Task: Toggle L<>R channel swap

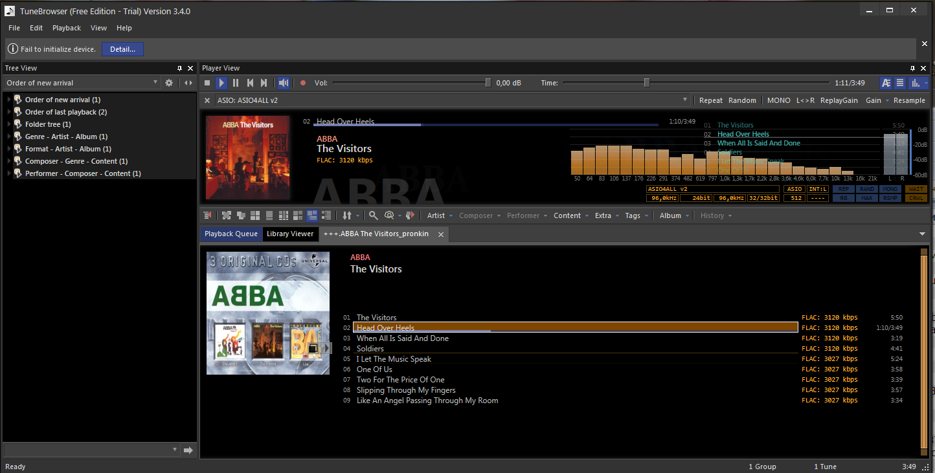Action: point(805,100)
